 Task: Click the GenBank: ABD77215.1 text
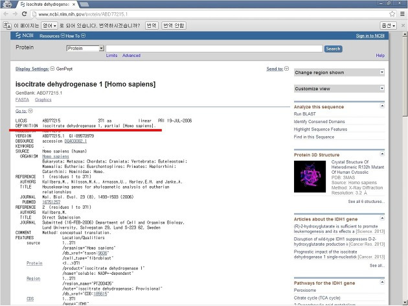(x=39, y=93)
